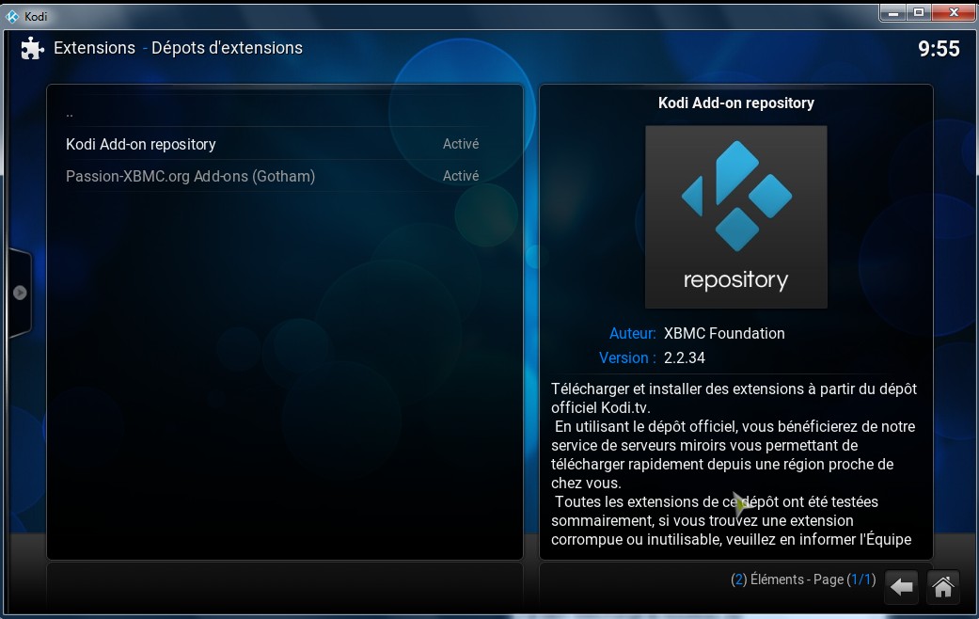Select Passion-XBMC.org Add-ons (Gotham) entry

(x=285, y=176)
